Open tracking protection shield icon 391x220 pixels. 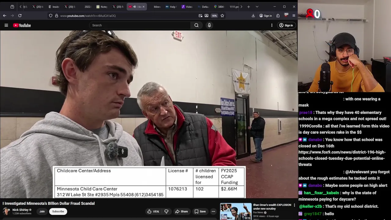click(x=51, y=16)
